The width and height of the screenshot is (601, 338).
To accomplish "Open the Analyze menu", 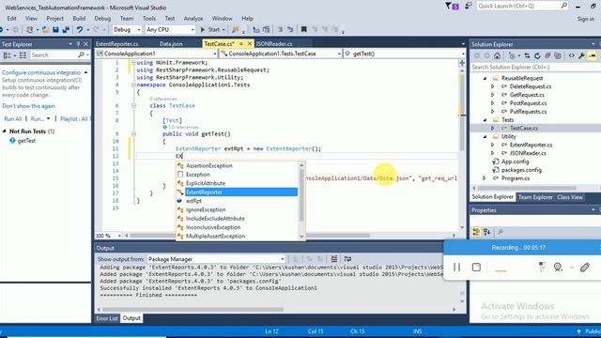I will click(193, 19).
